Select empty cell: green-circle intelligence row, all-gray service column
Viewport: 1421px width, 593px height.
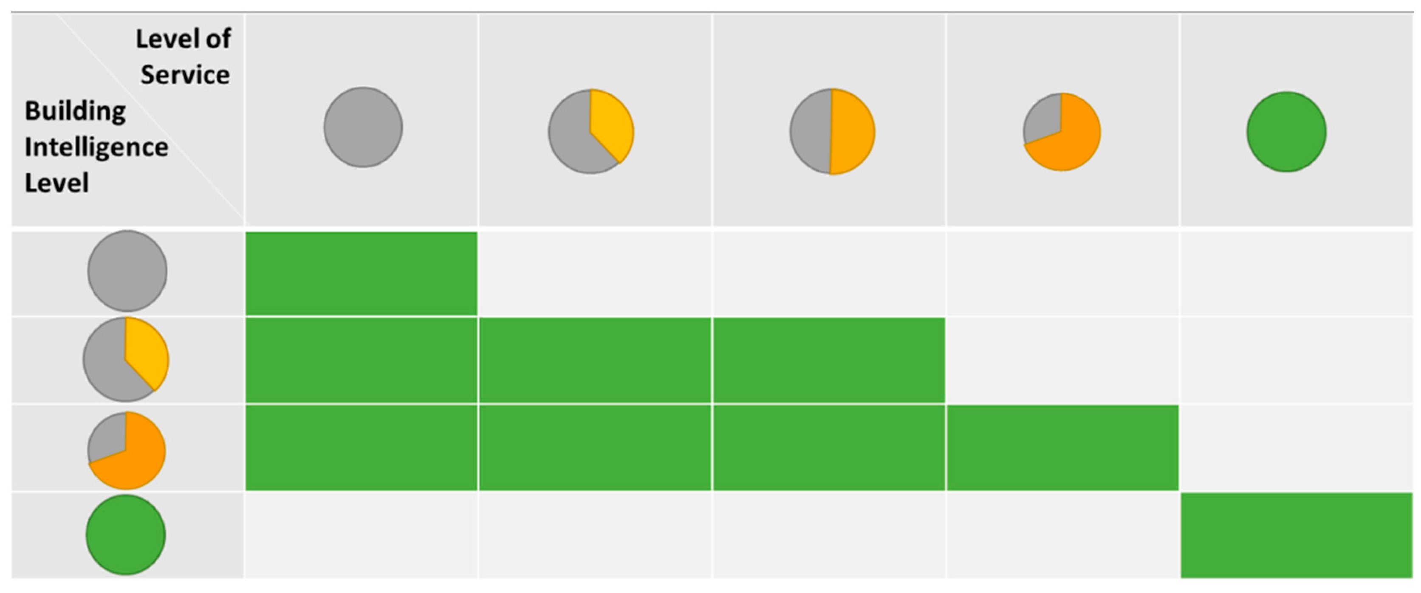coord(362,535)
